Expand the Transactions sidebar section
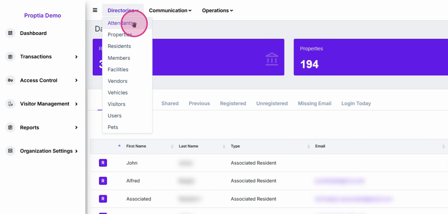This screenshot has height=214, width=448. pos(76,57)
